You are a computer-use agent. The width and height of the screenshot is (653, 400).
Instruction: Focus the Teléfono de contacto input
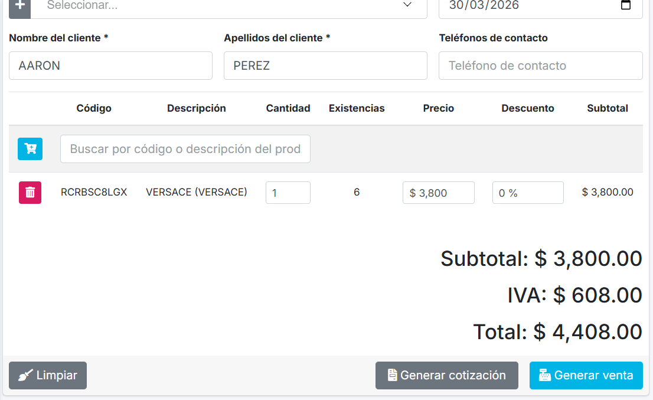point(540,66)
